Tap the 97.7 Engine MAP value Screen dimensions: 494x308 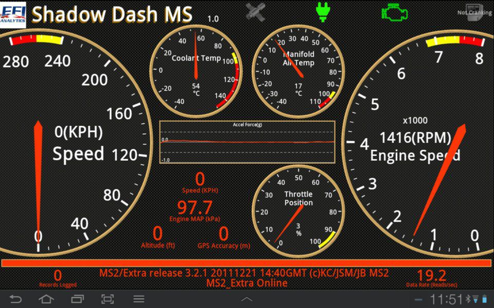[195, 207]
